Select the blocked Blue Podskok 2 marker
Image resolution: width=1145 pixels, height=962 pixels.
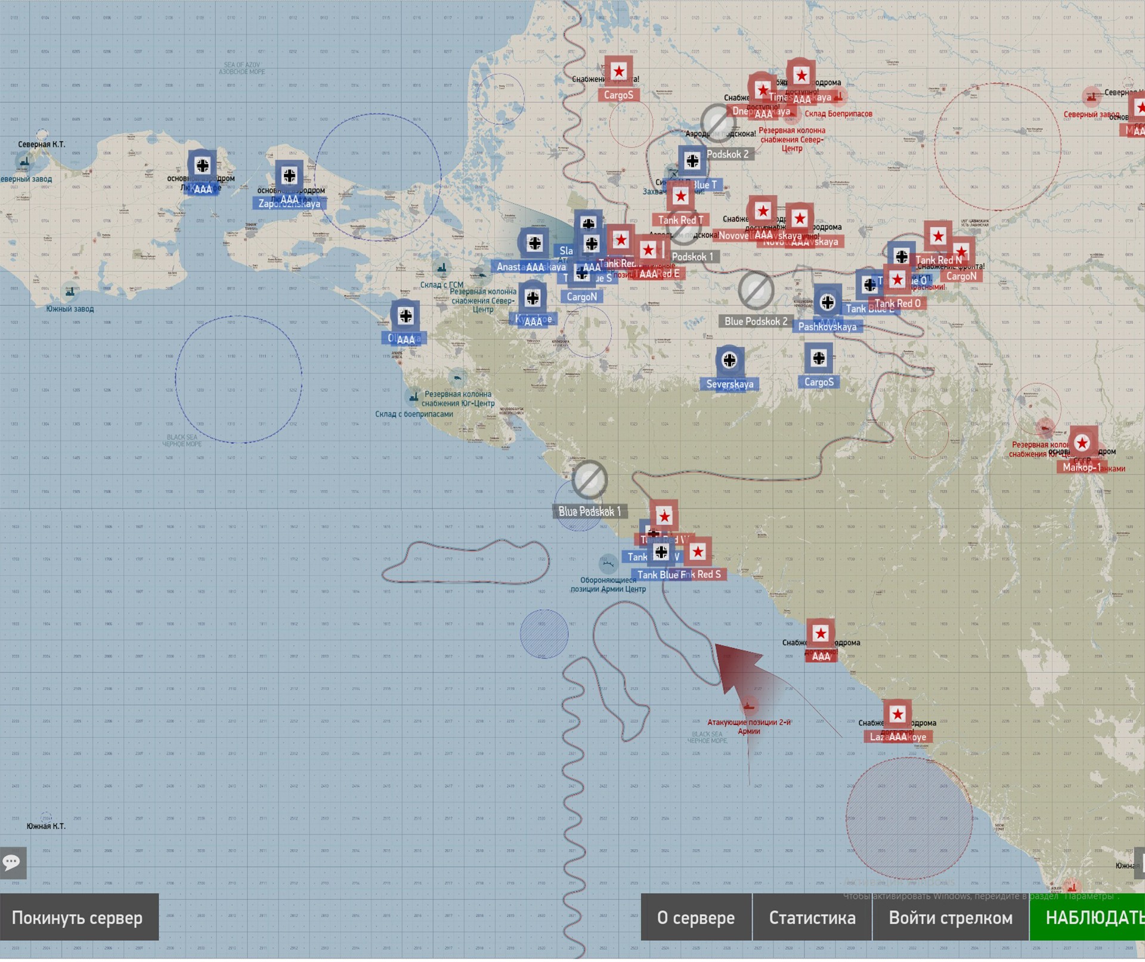click(x=756, y=290)
